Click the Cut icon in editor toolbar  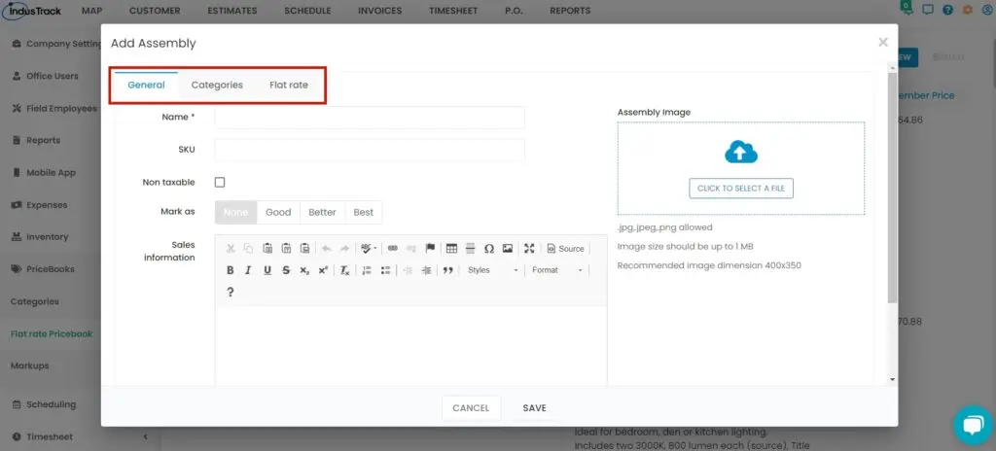point(231,249)
